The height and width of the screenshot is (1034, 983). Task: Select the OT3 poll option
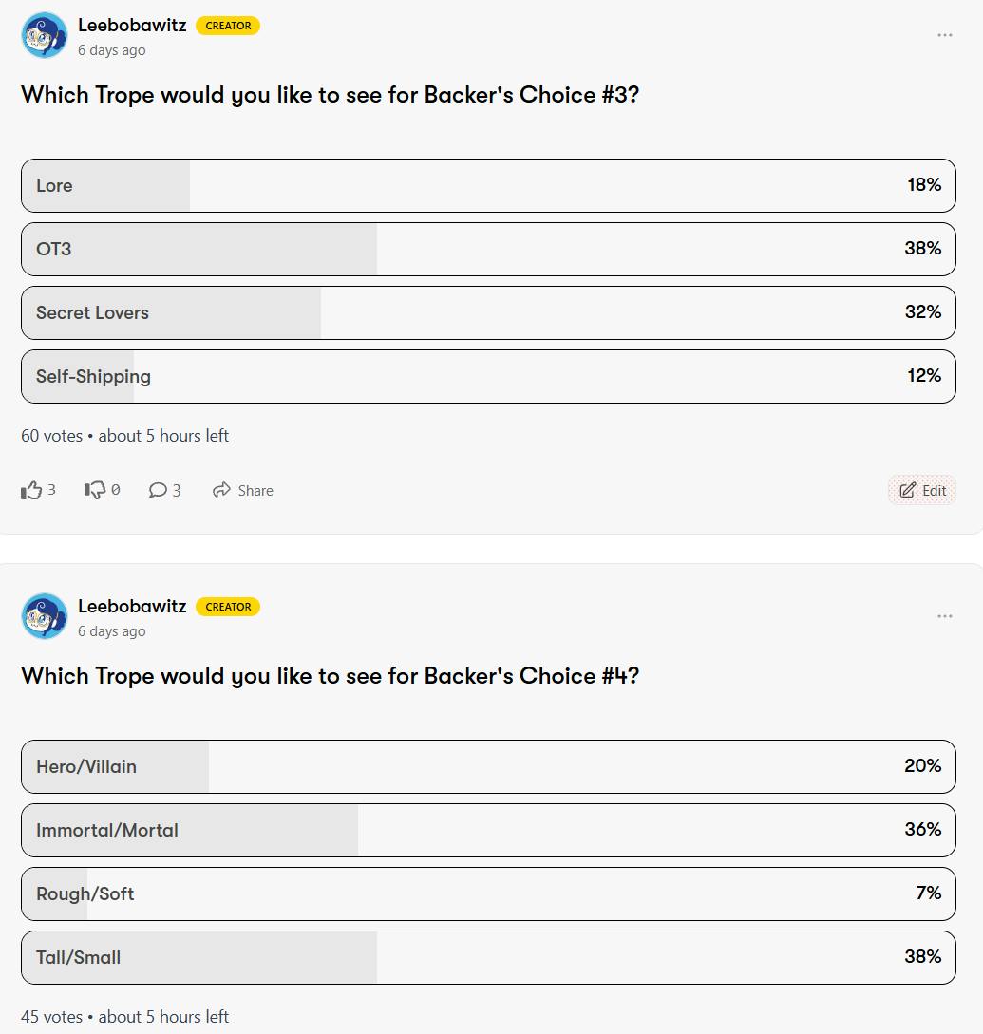pyautogui.click(x=488, y=249)
